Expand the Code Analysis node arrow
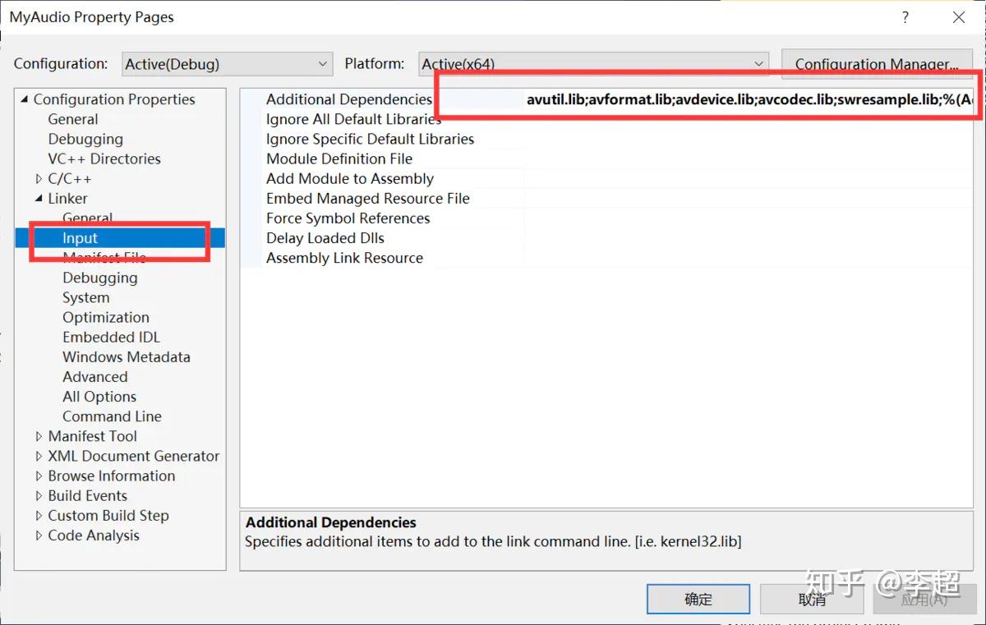This screenshot has width=986, height=625. (x=39, y=535)
